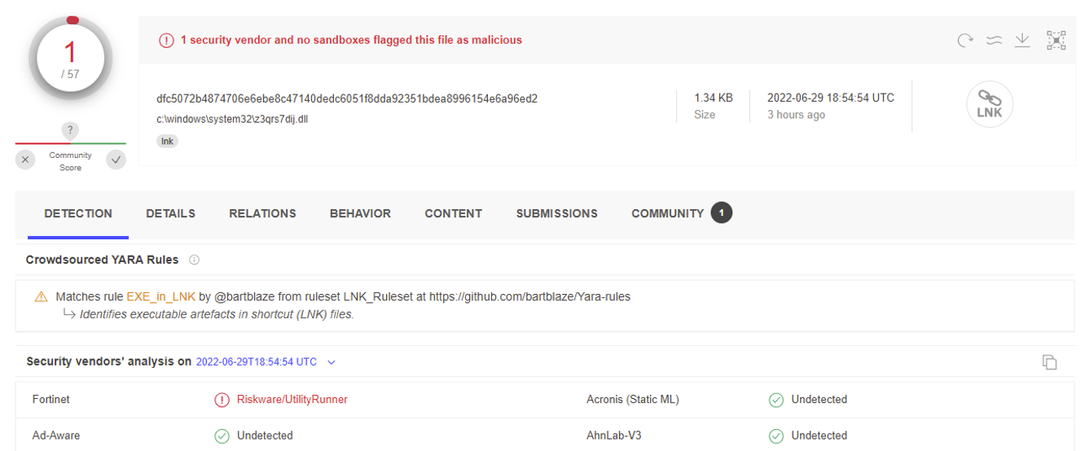Open the VirusTotal graph icon
Viewport: 1085px width, 451px height.
pyautogui.click(x=1056, y=40)
